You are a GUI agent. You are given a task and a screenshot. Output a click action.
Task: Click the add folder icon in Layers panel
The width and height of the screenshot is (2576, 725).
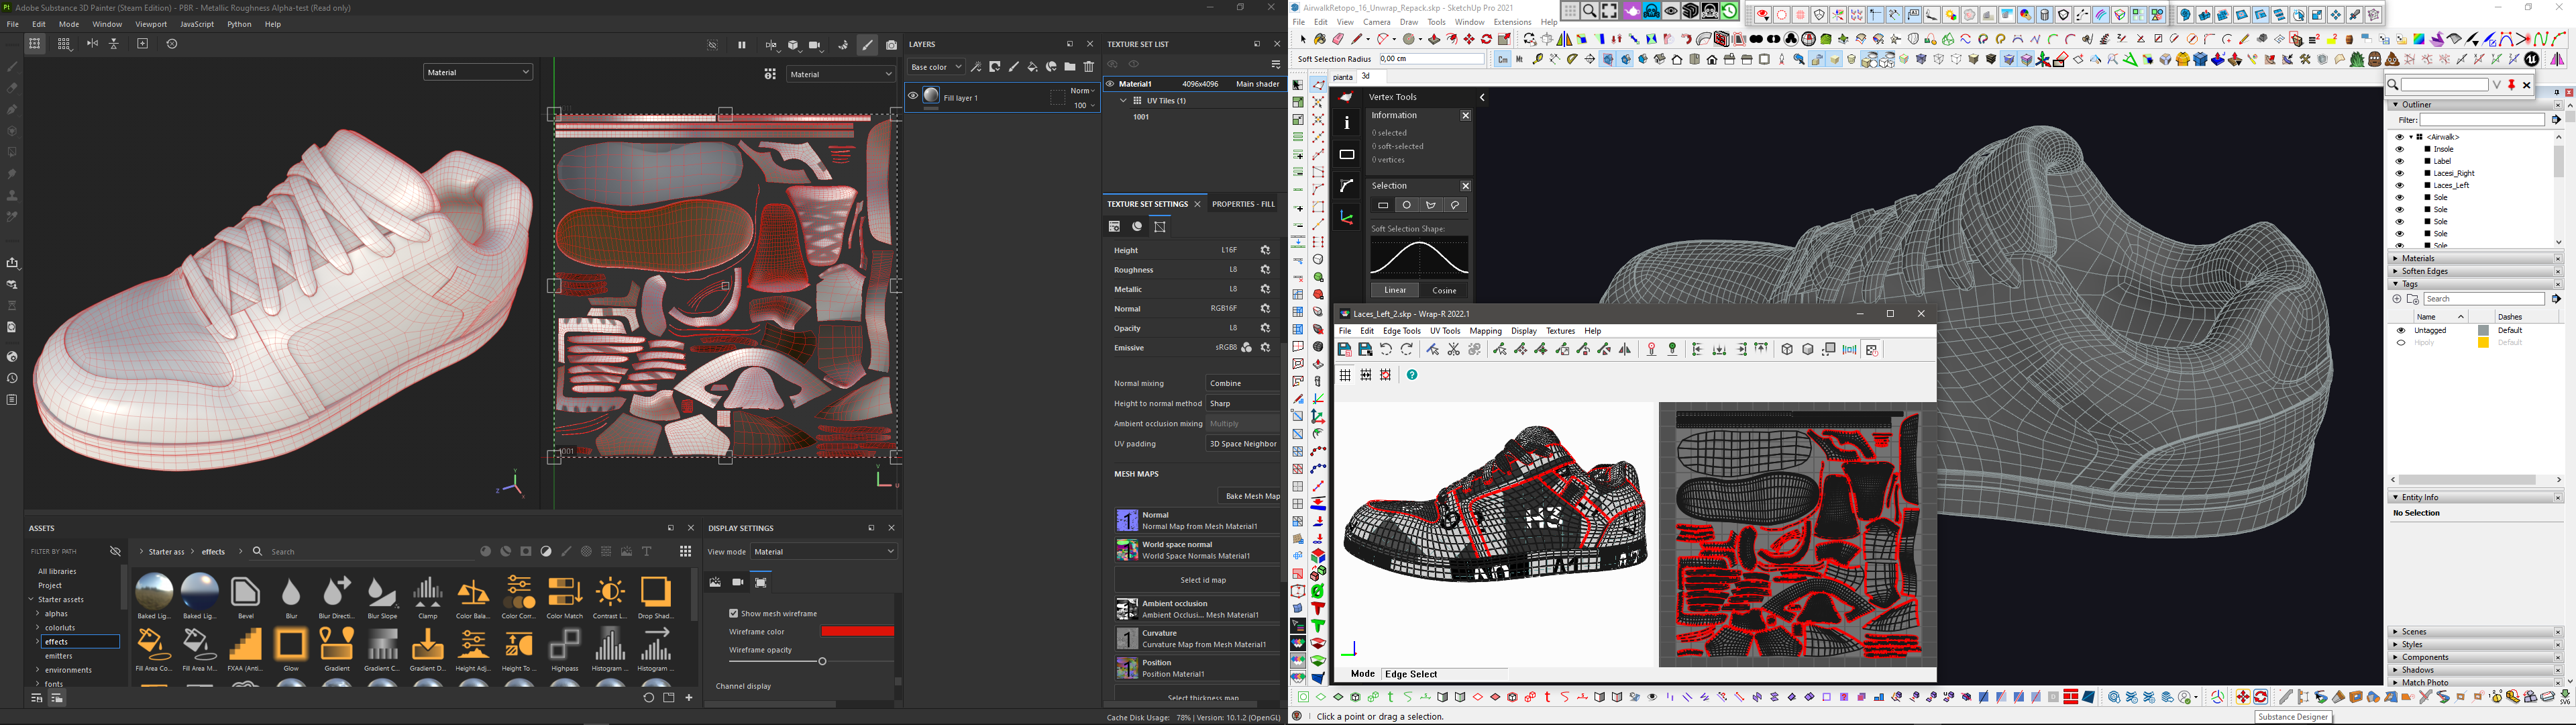click(1070, 67)
